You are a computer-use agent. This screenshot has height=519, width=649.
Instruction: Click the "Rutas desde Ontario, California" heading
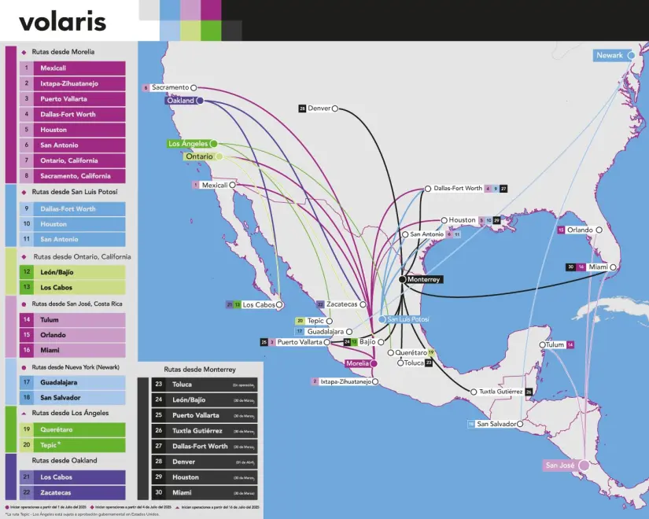[x=82, y=256]
